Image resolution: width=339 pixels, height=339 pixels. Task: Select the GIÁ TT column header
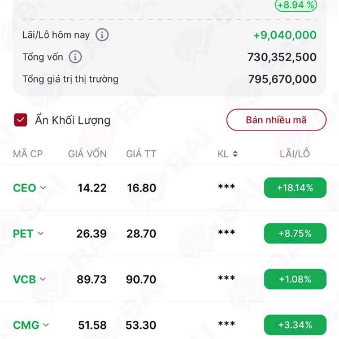coord(141,154)
